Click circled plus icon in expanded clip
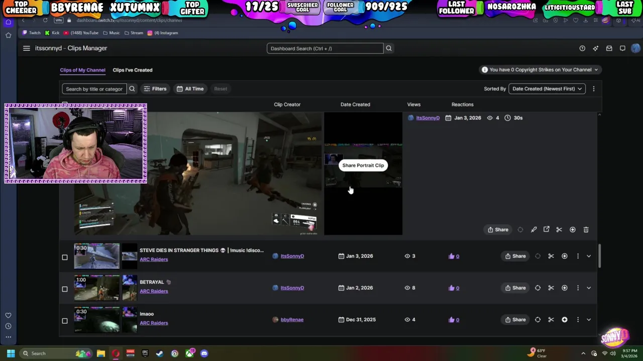The width and height of the screenshot is (643, 361). pyautogui.click(x=573, y=230)
